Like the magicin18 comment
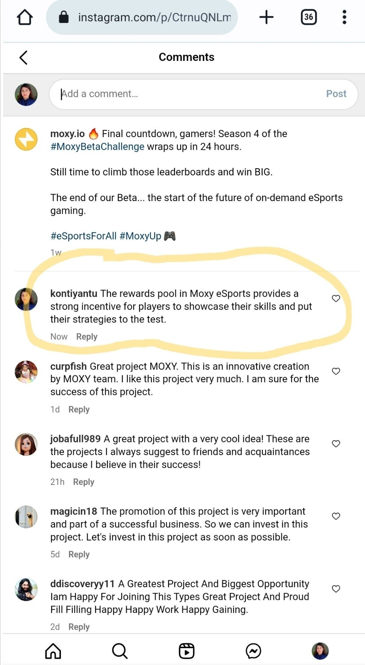The width and height of the screenshot is (365, 665). coord(336,516)
